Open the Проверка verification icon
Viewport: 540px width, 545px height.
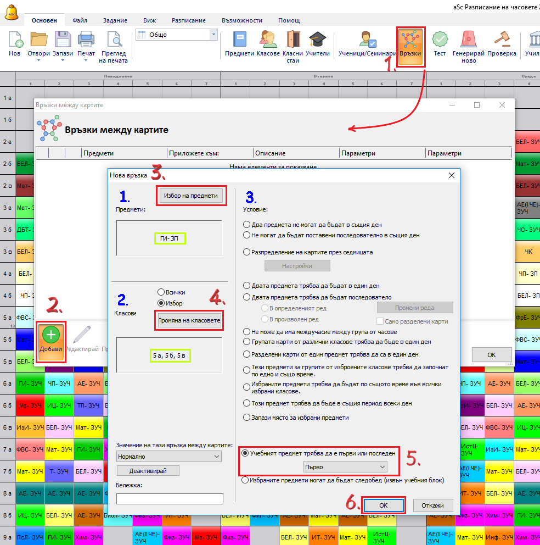(502, 44)
